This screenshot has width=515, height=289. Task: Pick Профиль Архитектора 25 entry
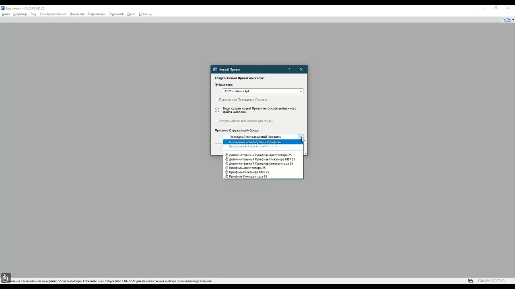[263, 168]
